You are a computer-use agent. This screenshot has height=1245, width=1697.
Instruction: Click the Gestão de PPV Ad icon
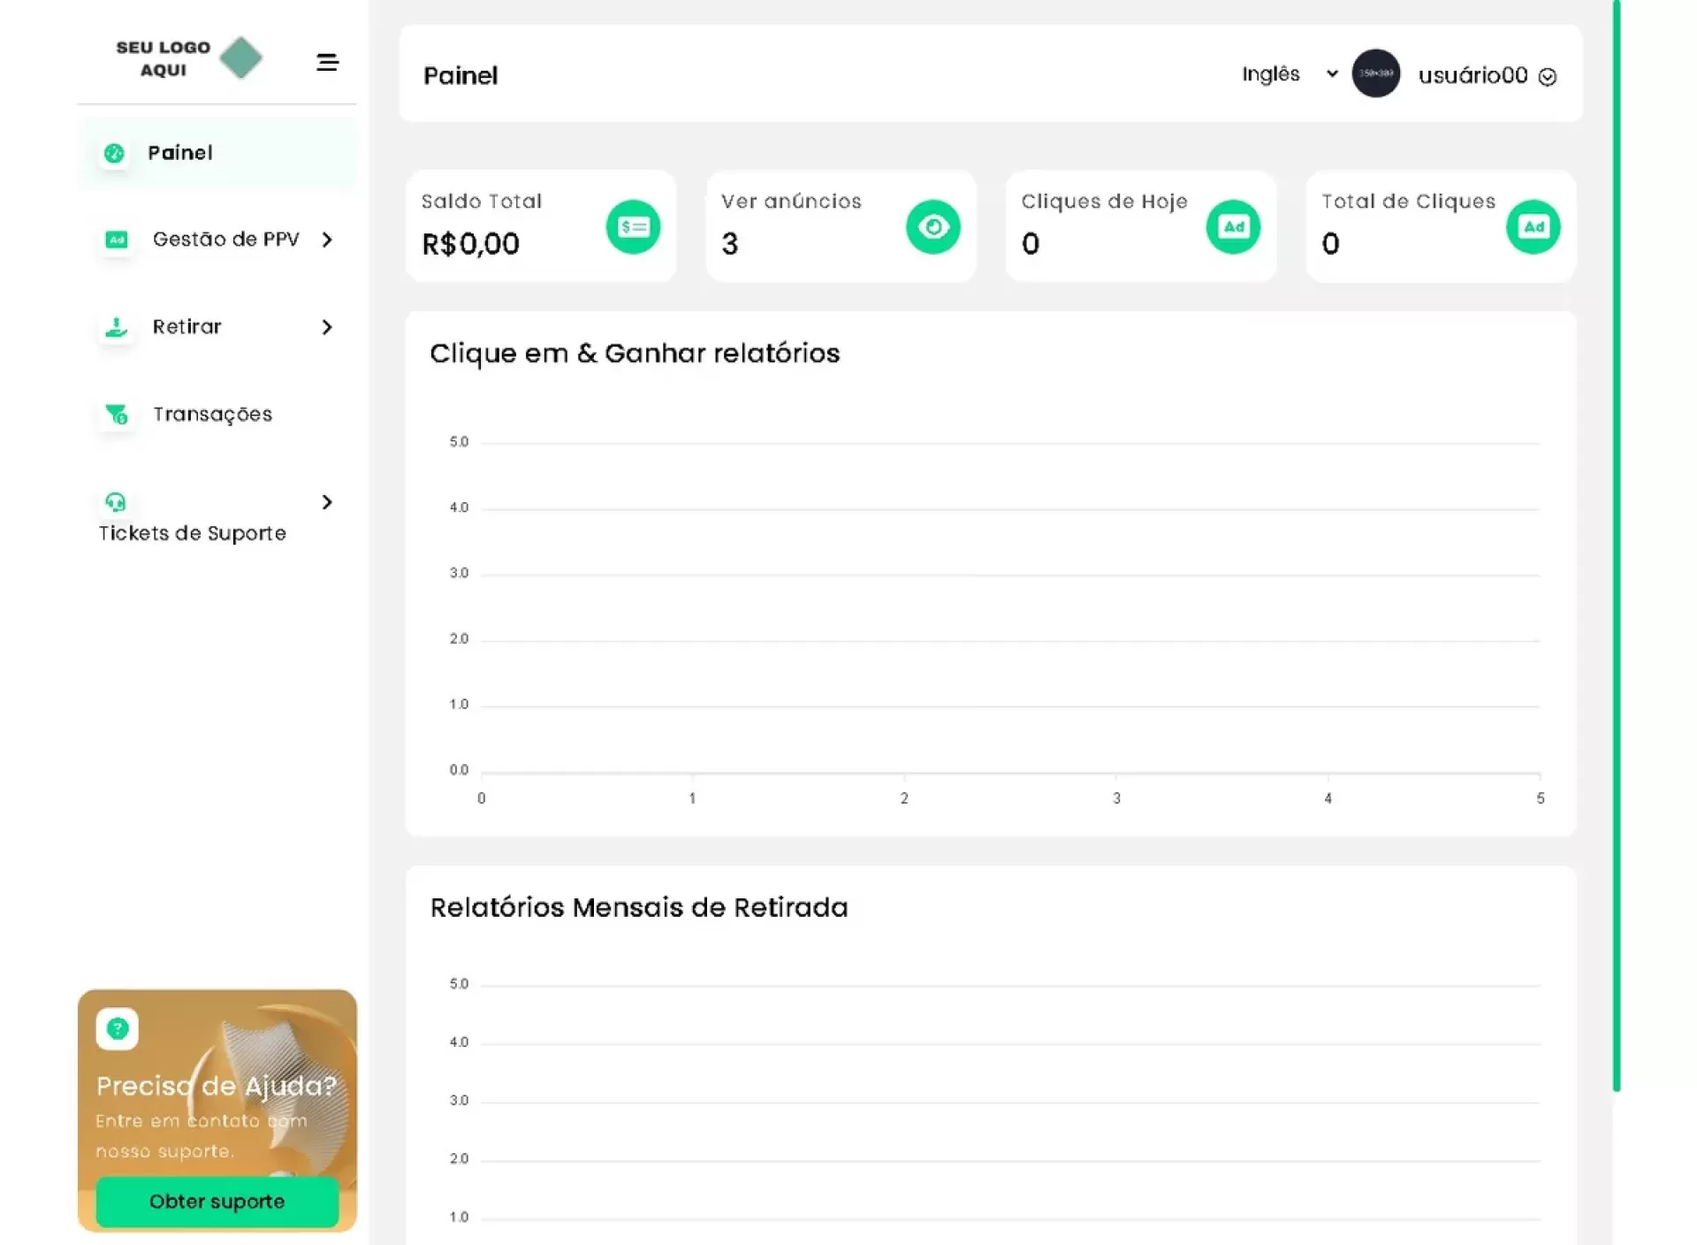click(x=117, y=240)
